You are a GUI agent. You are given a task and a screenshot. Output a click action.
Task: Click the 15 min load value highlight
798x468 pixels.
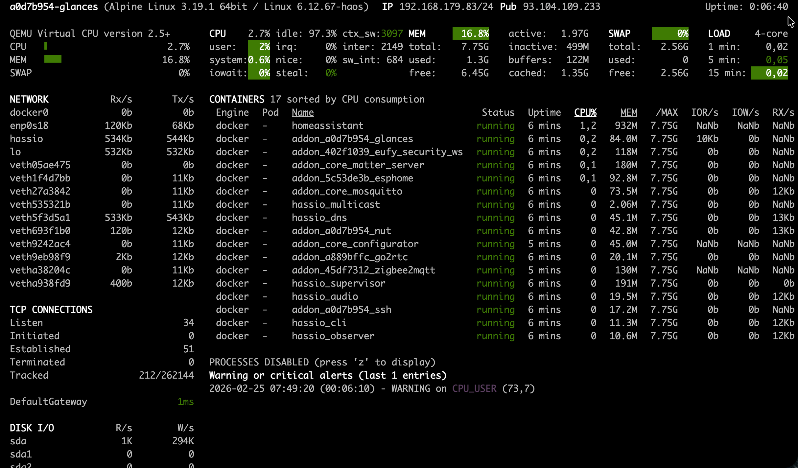point(769,73)
